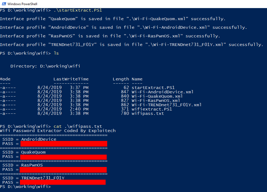This screenshot has width=267, height=192.
Task: Click the red redaction bar under QuakeQuom
Action: 63,157
